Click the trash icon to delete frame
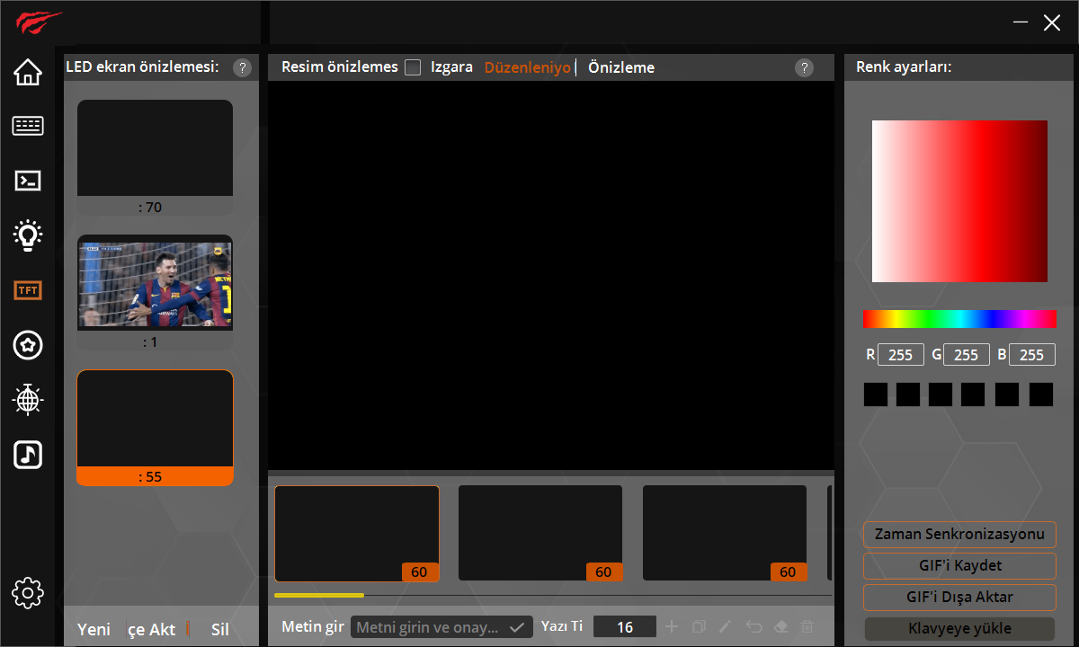 click(x=807, y=626)
